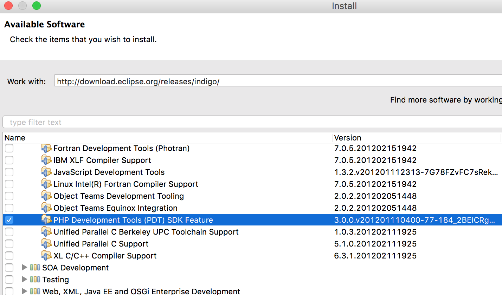
Task: Sort list by Version column header
Action: [347, 138]
